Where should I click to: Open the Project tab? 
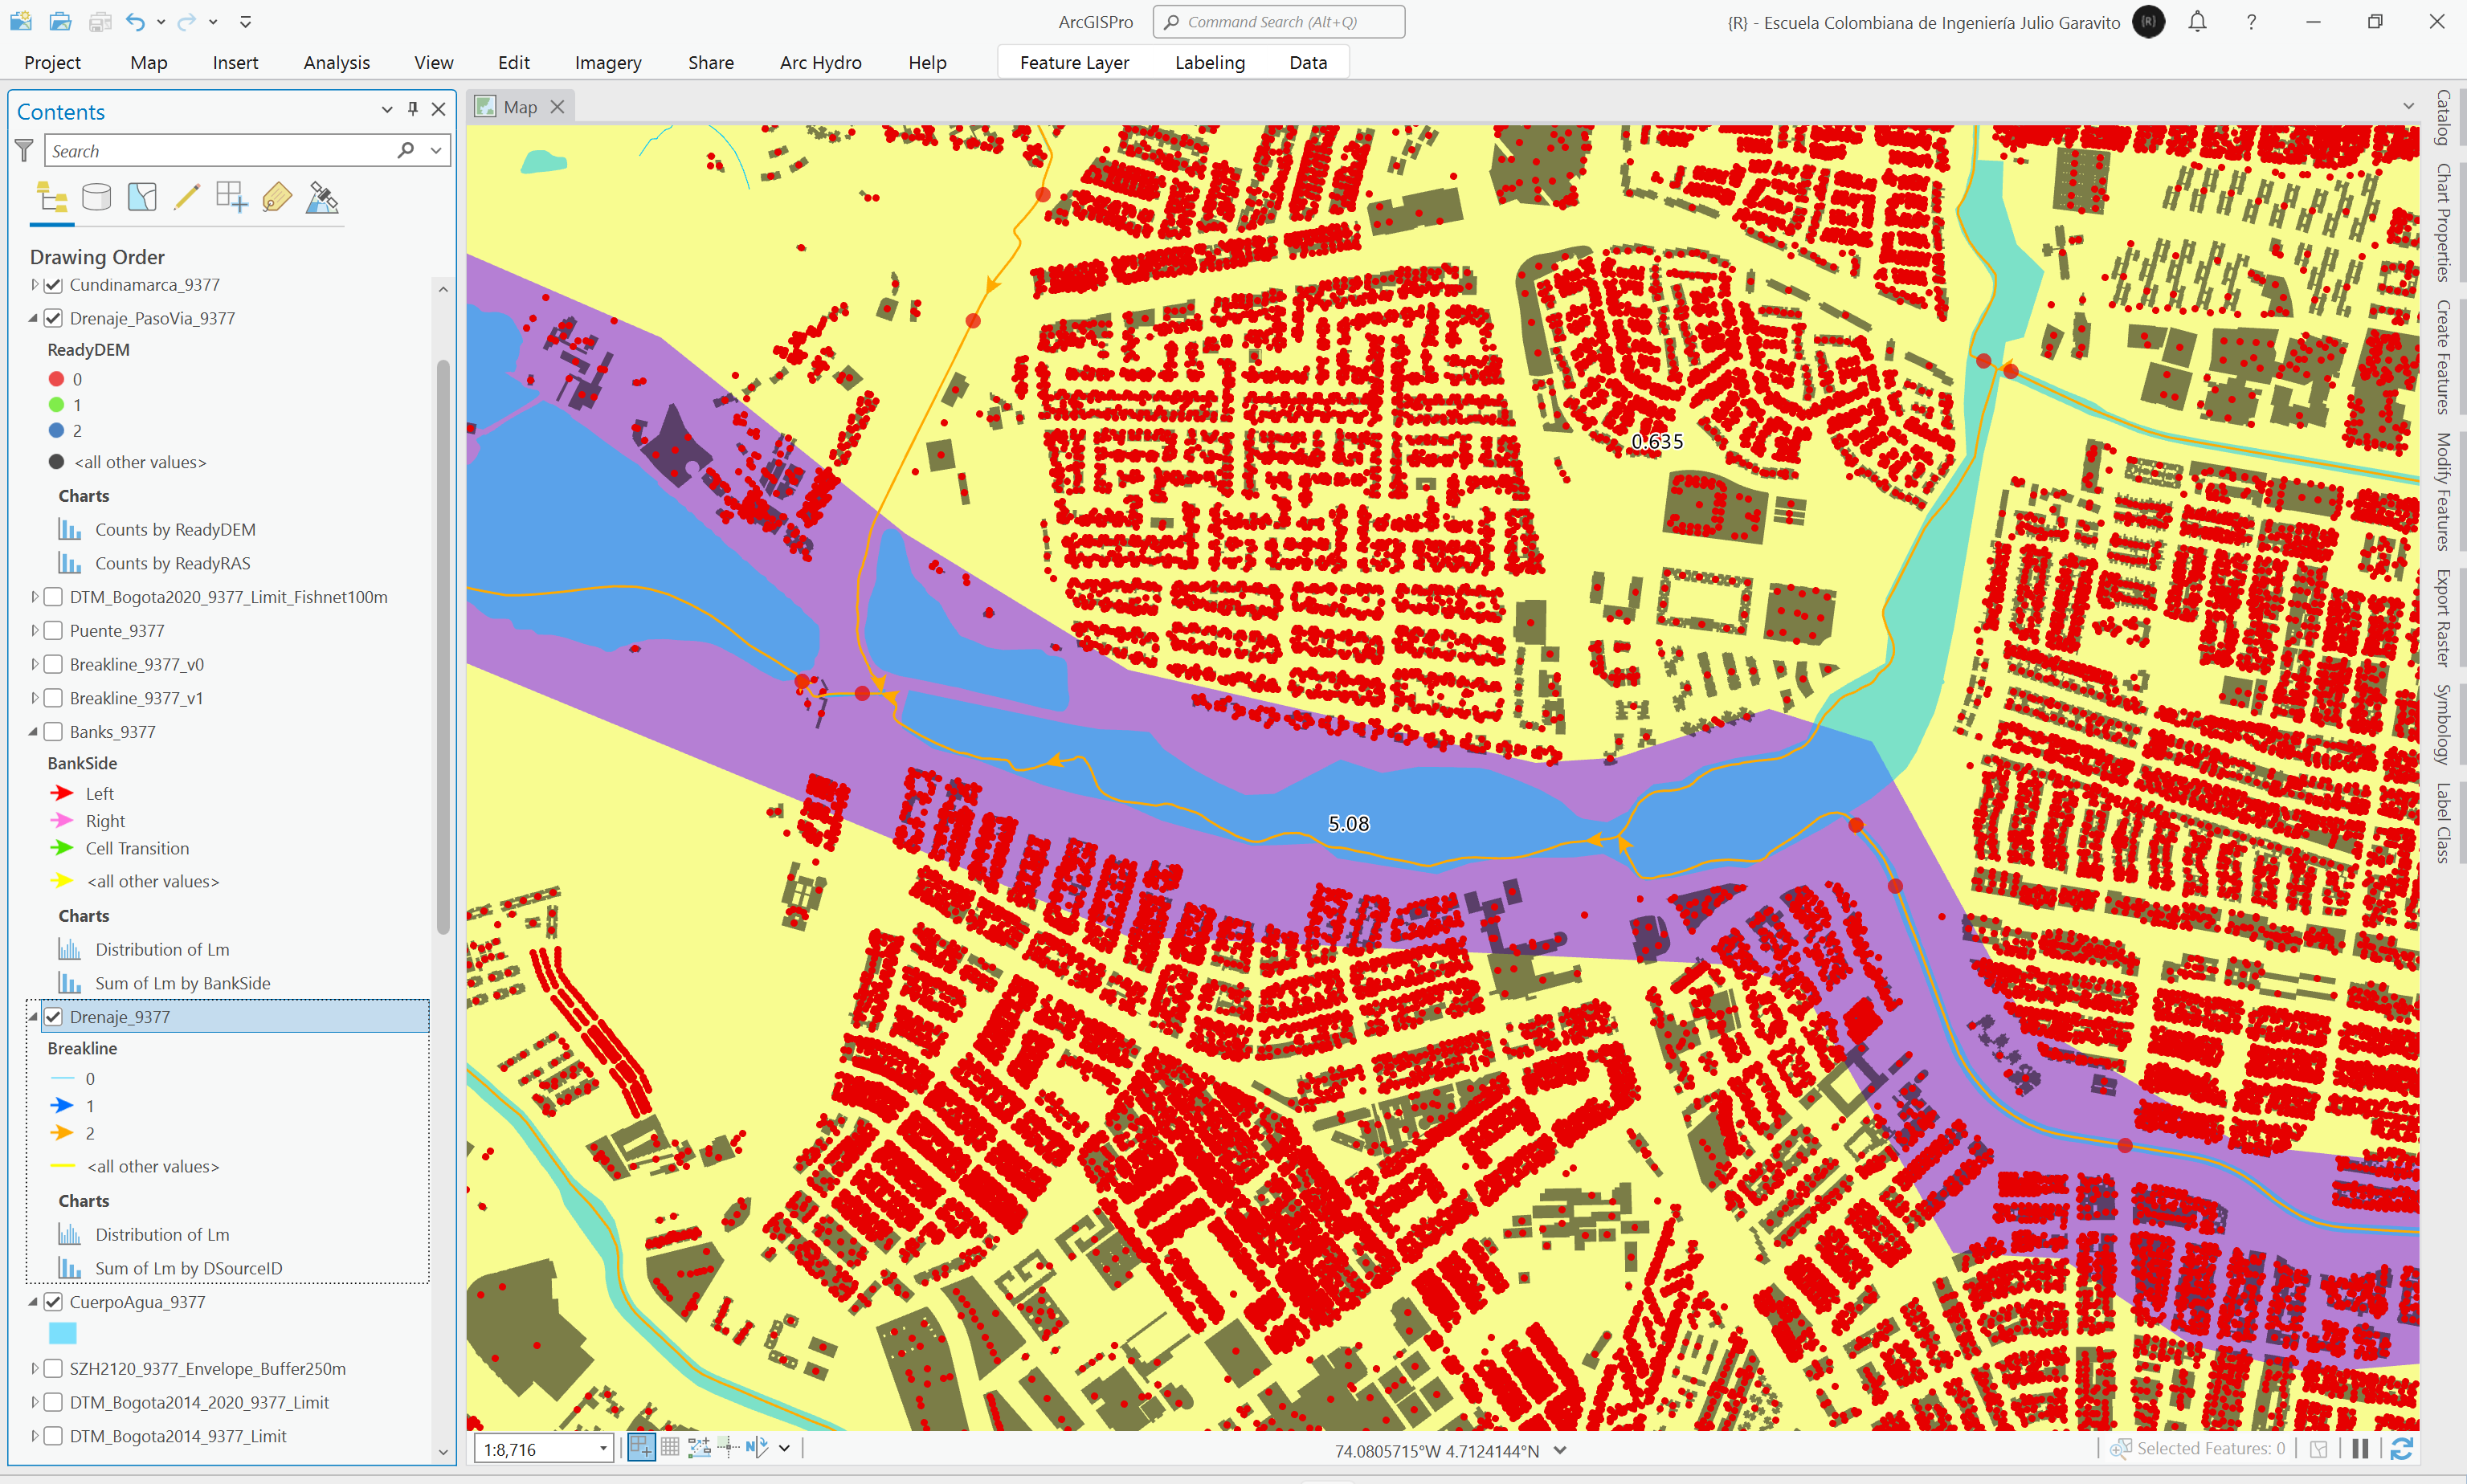(52, 62)
